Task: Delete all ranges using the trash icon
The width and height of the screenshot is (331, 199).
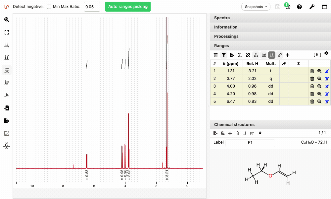Action: [x=215, y=55]
